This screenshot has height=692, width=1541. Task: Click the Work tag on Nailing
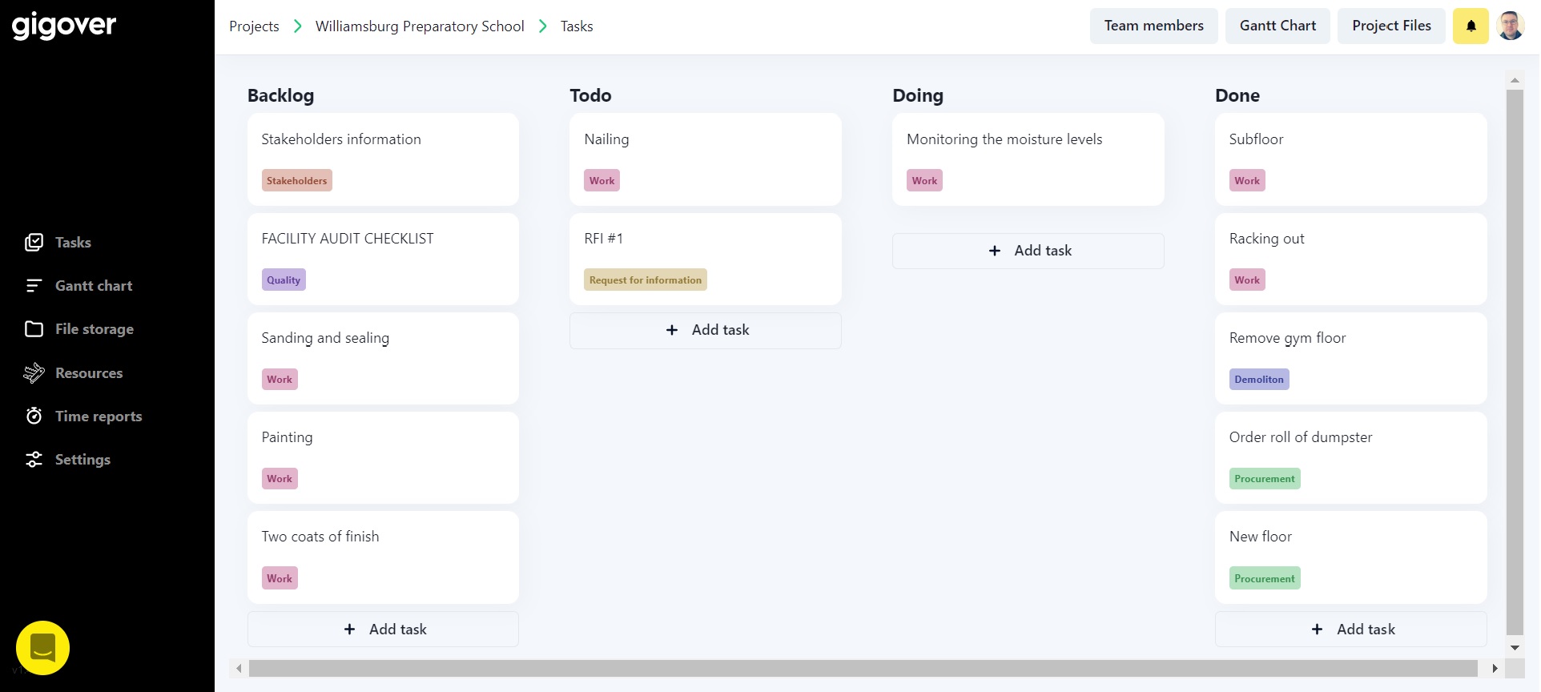point(602,181)
